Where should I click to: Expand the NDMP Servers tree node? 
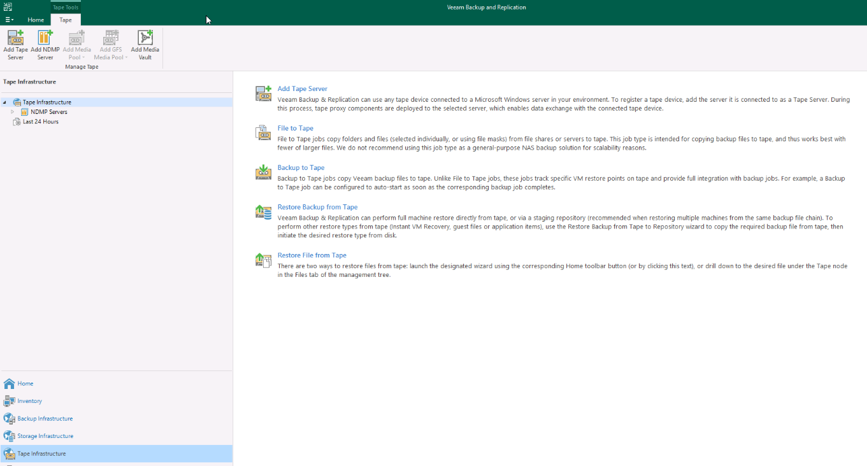[x=12, y=112]
